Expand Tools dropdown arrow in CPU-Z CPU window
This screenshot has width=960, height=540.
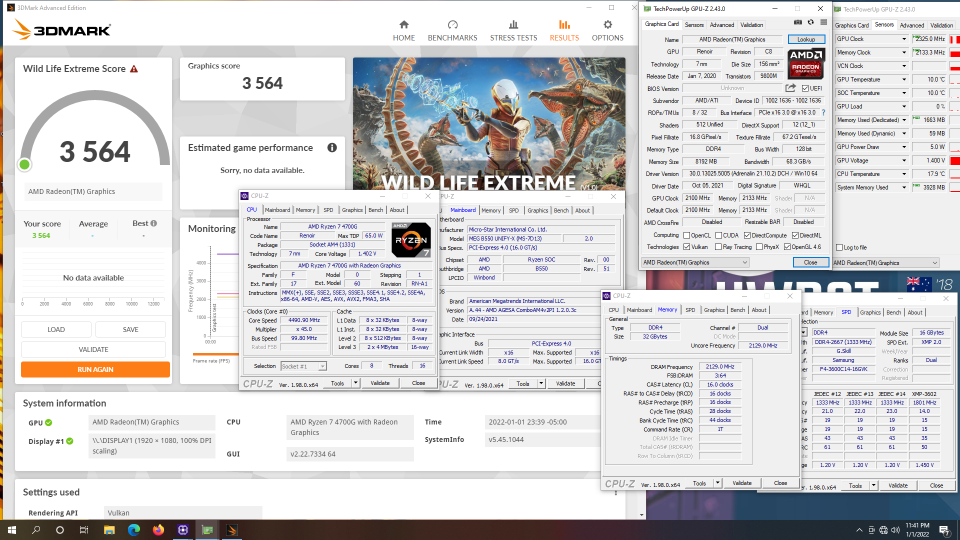point(355,383)
